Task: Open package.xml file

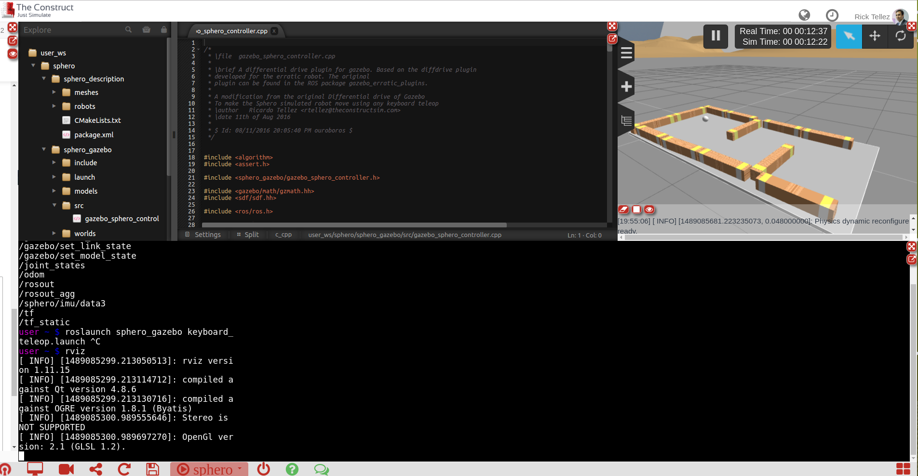Action: click(x=94, y=135)
